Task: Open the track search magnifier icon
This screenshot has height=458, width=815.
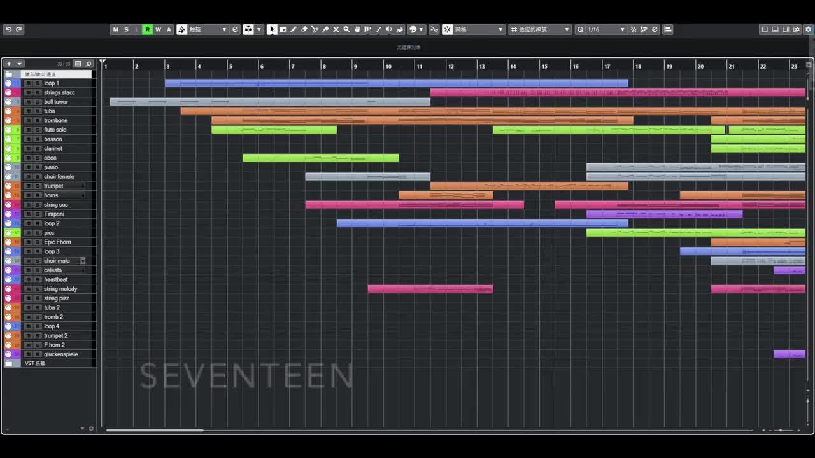Action: pos(89,64)
